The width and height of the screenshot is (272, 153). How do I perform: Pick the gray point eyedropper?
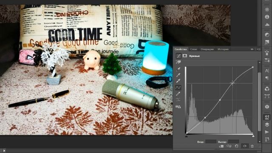tap(178, 75)
